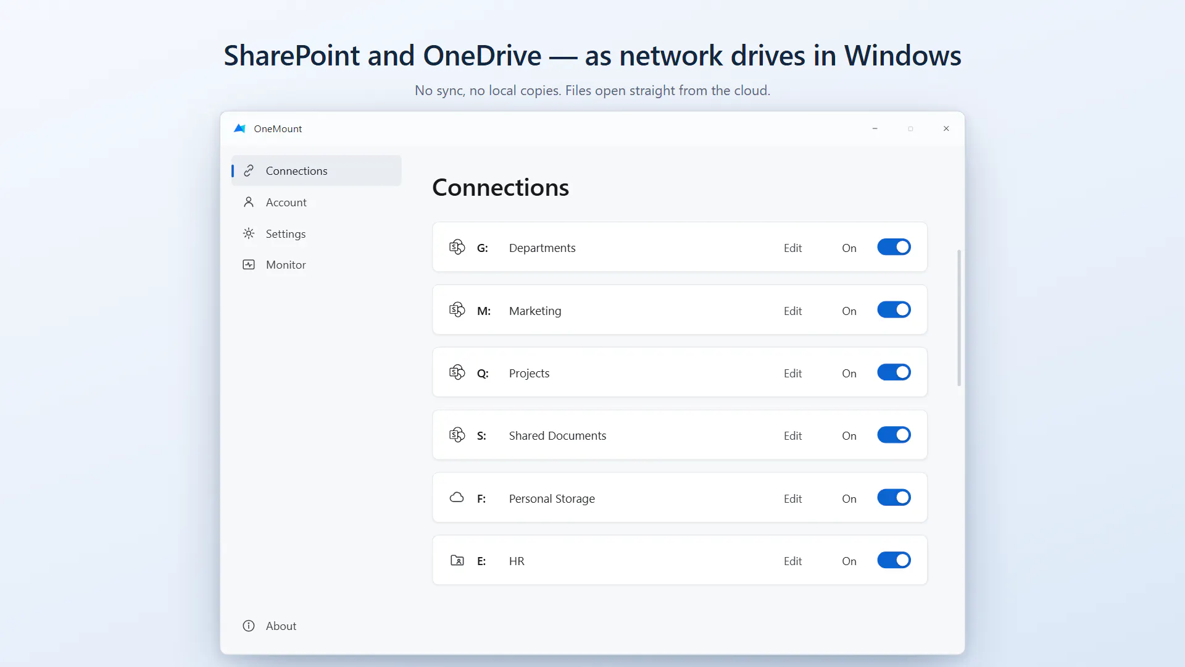Select the Departments connection name
The image size is (1185, 667).
542,248
